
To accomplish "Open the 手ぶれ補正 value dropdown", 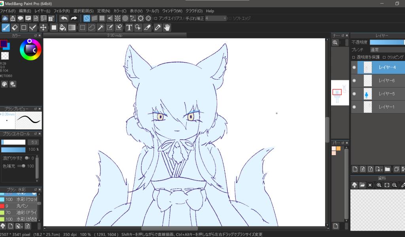I will click(225, 18).
